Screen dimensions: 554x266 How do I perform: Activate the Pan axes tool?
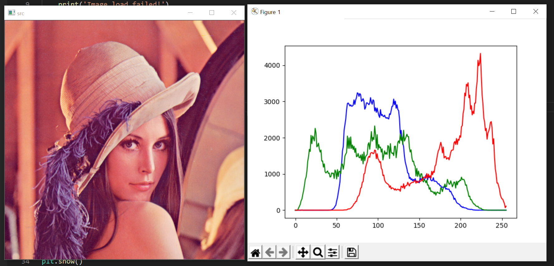coord(303,252)
